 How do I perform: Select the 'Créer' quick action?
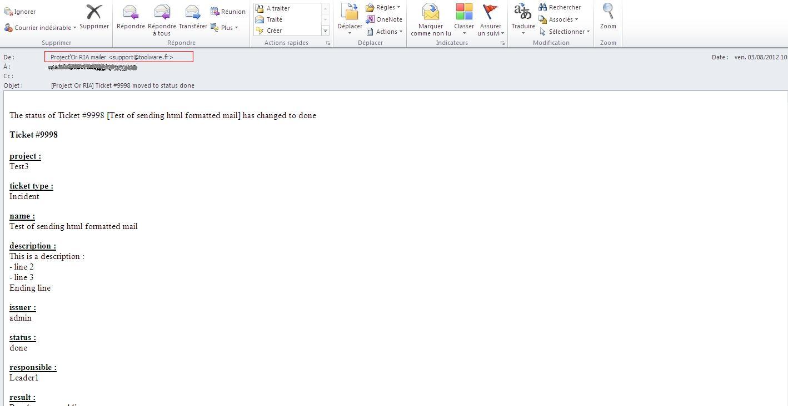click(x=269, y=31)
